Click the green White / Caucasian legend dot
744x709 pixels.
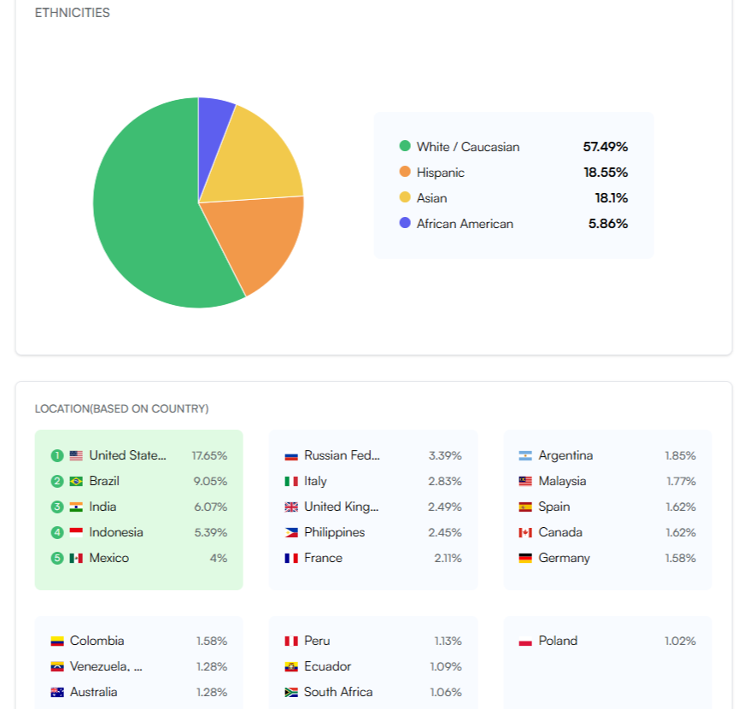click(405, 146)
